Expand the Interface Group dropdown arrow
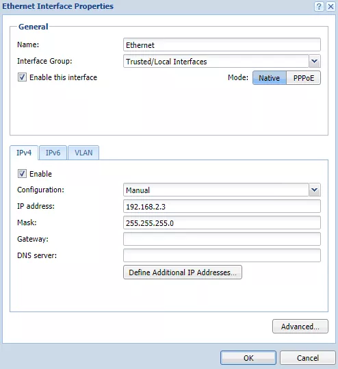The image size is (338, 369). click(x=315, y=61)
